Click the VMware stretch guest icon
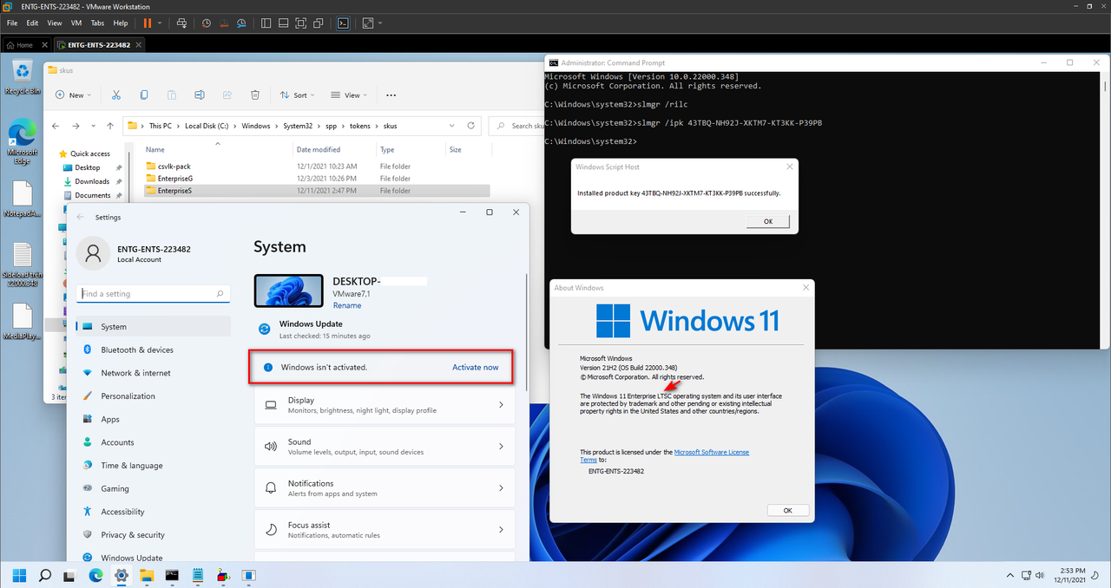Image resolution: width=1111 pixels, height=588 pixels. click(368, 23)
